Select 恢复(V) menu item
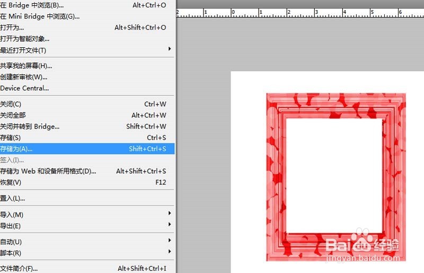The height and width of the screenshot is (273, 424). [87, 182]
